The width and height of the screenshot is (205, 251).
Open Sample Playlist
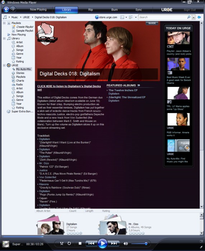(x=25, y=31)
